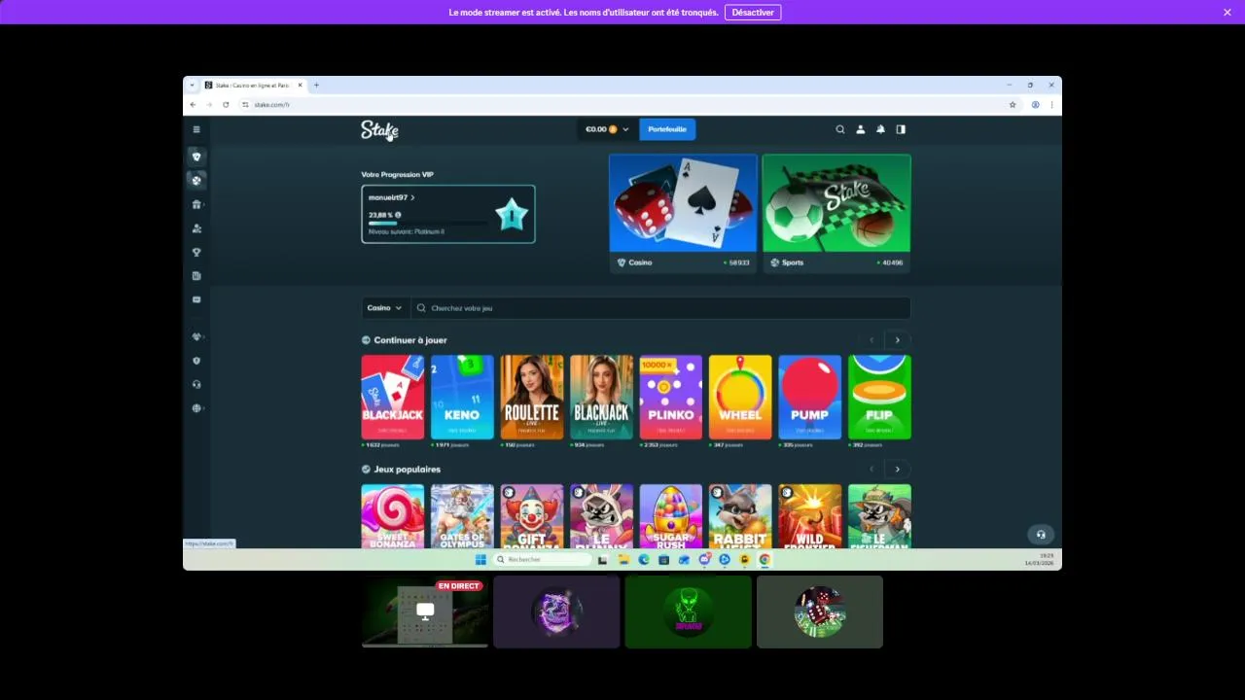
Task: Select the EN DIRECT screen share thumbnail
Action: [425, 612]
